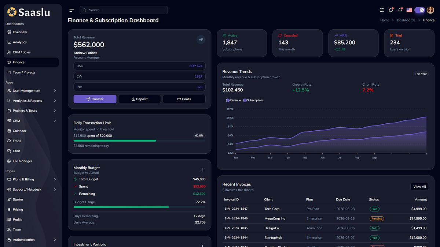Screen dimensions: 440x247
Task: Click the Chat icon in sidebar
Action: (9, 151)
